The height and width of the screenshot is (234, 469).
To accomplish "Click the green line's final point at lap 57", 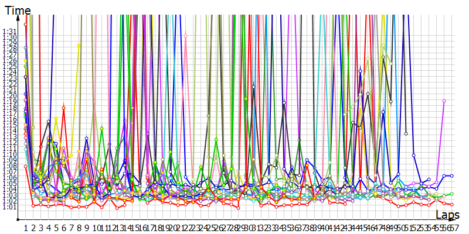I will [451, 194].
